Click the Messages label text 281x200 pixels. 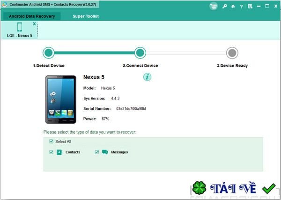pyautogui.click(x=119, y=152)
